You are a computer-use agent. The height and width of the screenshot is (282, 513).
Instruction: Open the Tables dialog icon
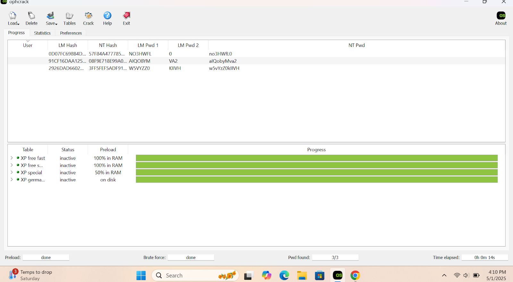70,19
